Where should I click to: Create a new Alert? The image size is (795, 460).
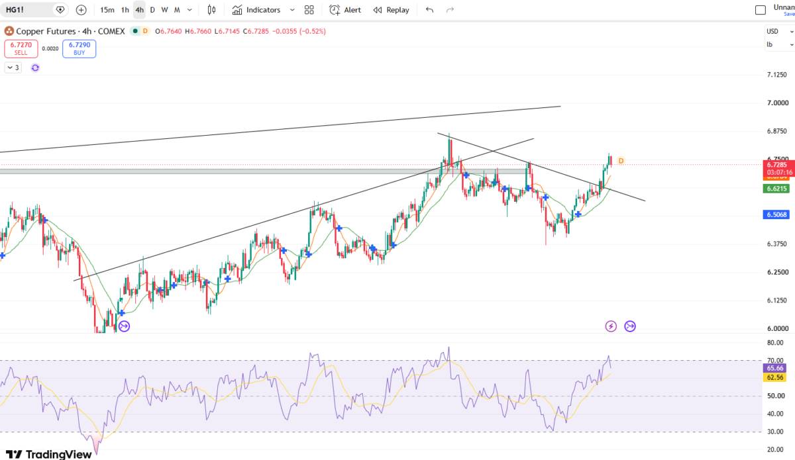click(345, 10)
